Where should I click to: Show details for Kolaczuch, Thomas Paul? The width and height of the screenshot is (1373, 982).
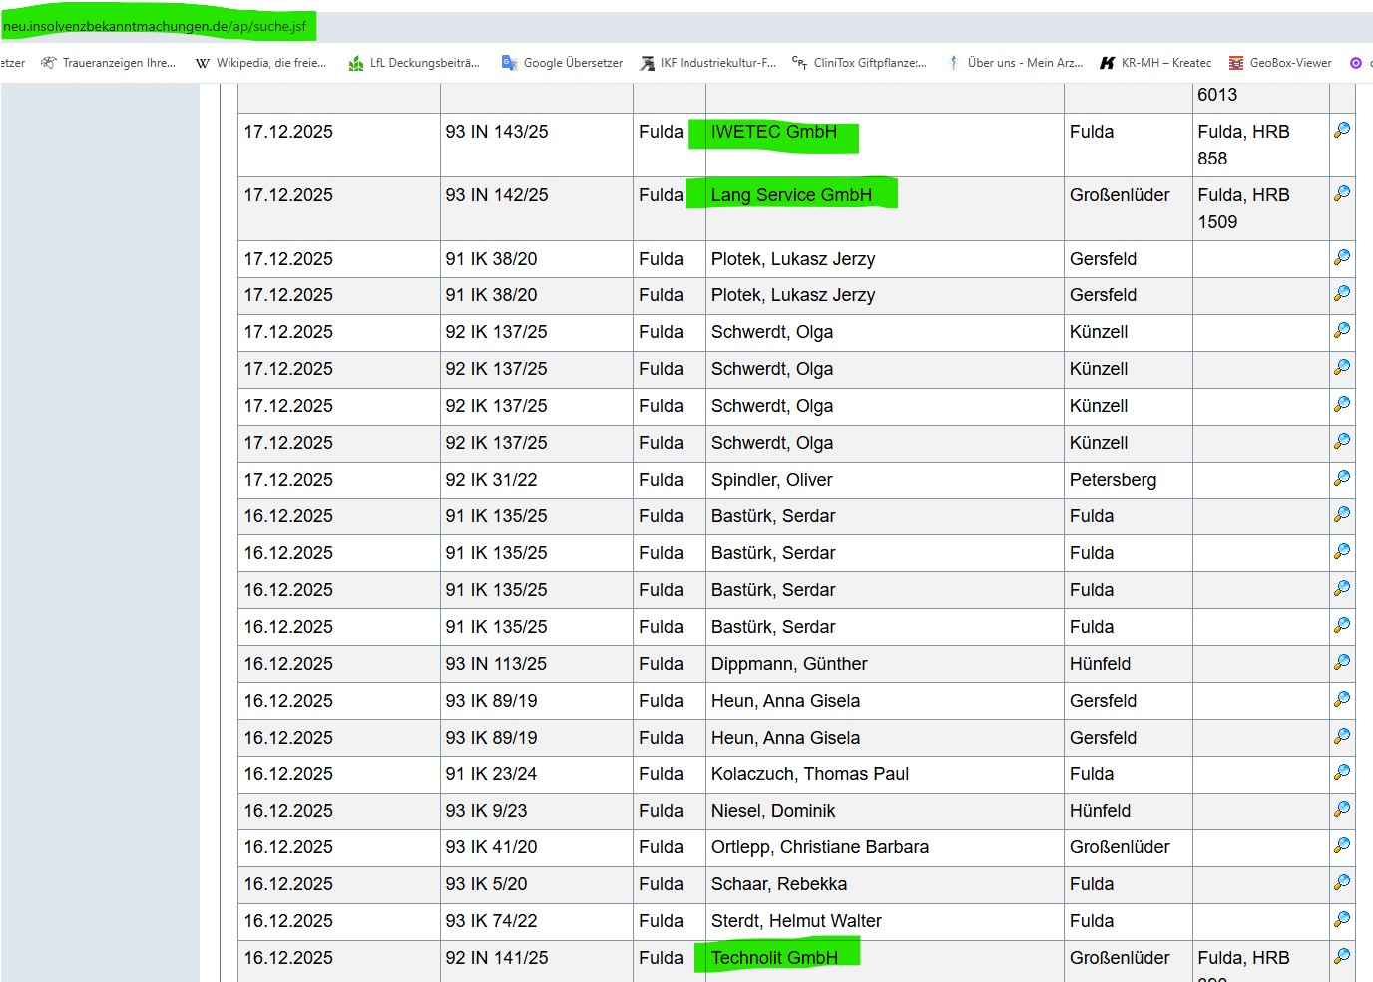pos(1342,772)
